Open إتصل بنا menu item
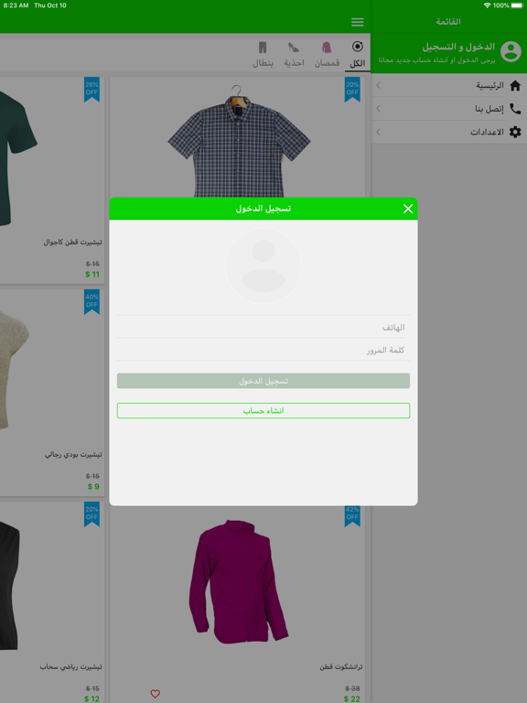Screen dimensions: 527x703 point(449,109)
